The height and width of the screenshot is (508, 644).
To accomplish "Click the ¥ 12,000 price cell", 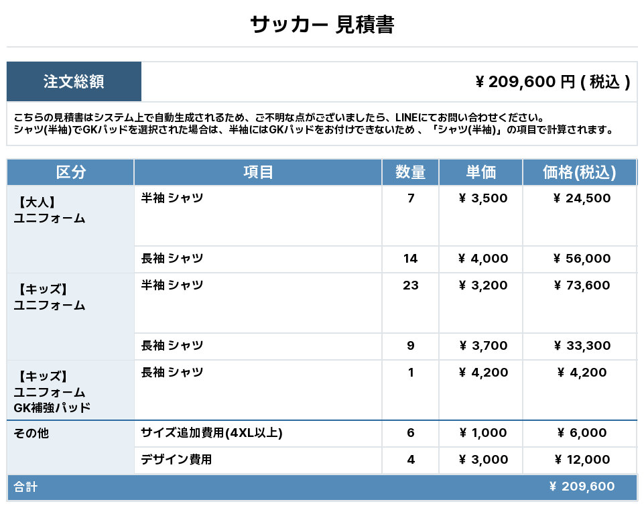I will click(582, 460).
